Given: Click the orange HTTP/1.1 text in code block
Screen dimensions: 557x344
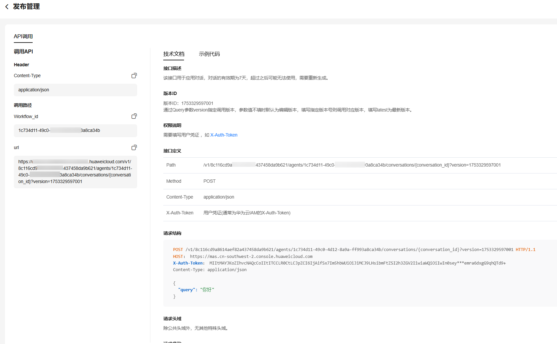Looking at the screenshot, I should 525,250.
